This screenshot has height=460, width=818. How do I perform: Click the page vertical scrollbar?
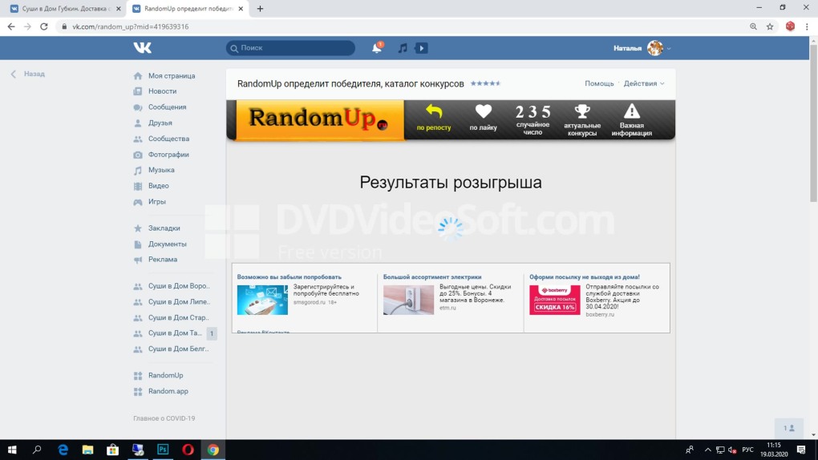[x=813, y=124]
